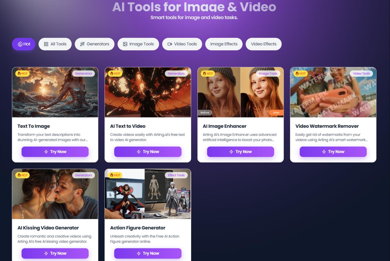Click Effect Tools tag on Action Figure card

coord(176,175)
